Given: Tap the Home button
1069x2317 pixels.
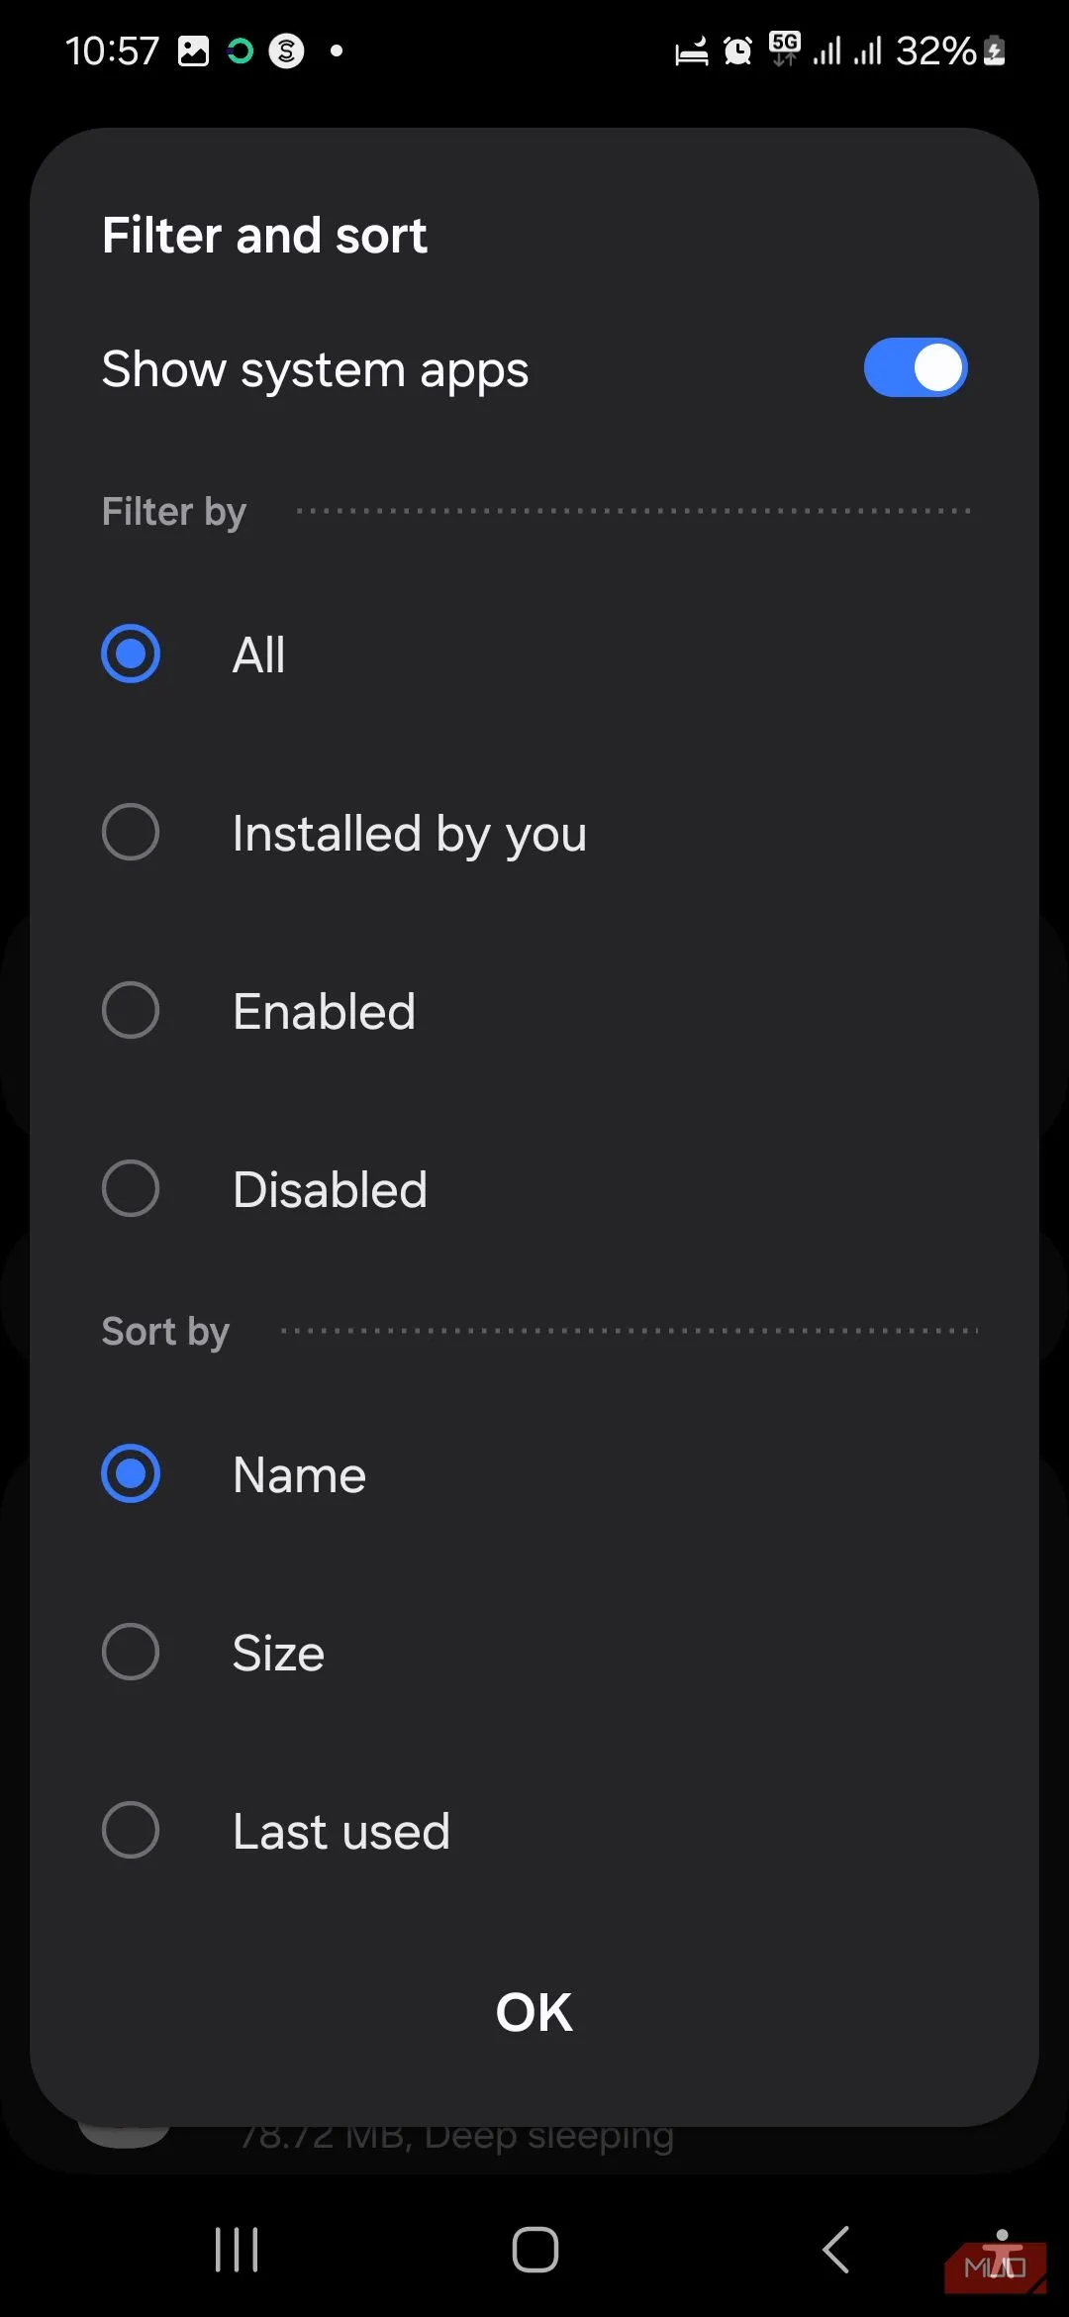Looking at the screenshot, I should [x=534, y=2249].
